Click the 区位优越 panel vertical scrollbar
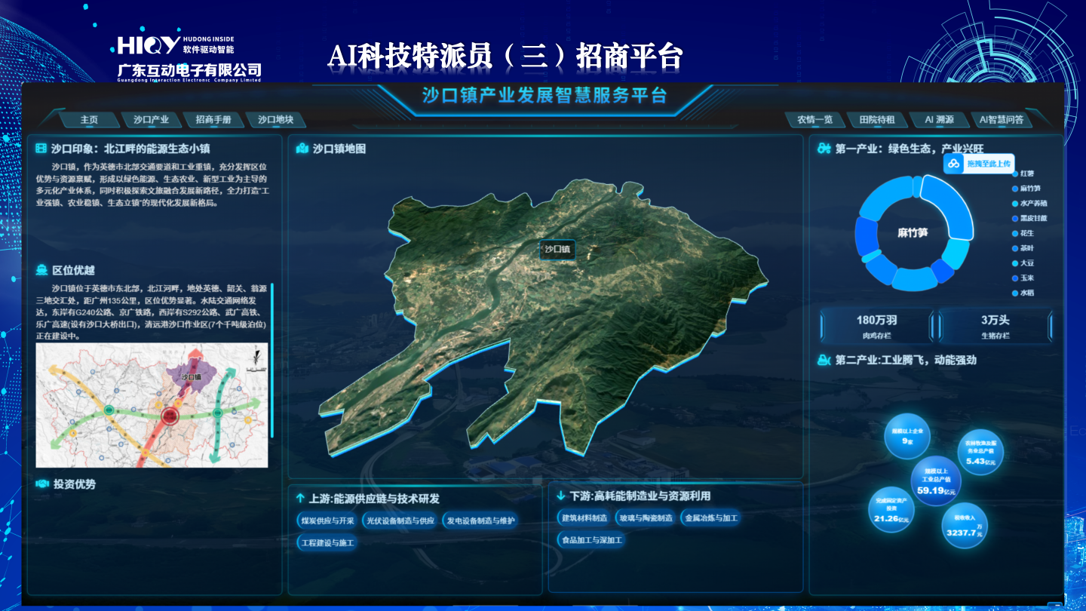Viewport: 1086px width, 611px height. (x=271, y=361)
